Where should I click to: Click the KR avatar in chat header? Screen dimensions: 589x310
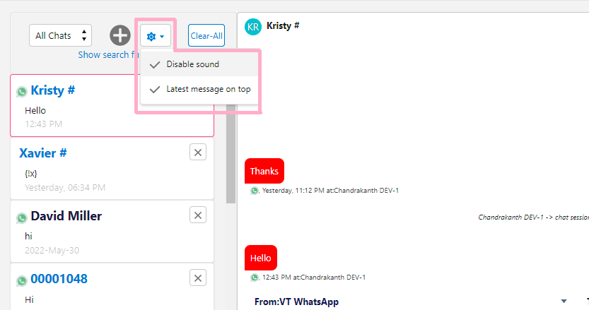pos(252,26)
